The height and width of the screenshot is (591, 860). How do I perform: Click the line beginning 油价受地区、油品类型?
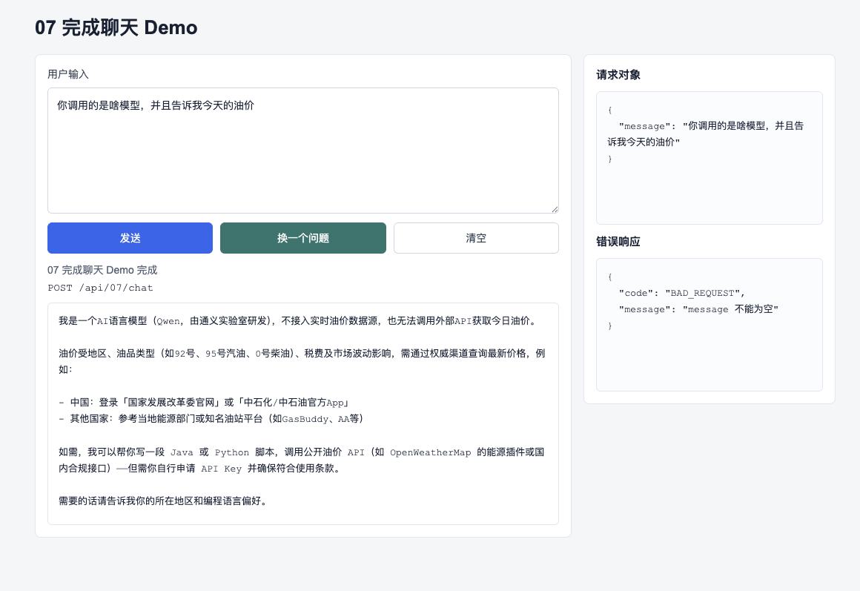point(302,361)
